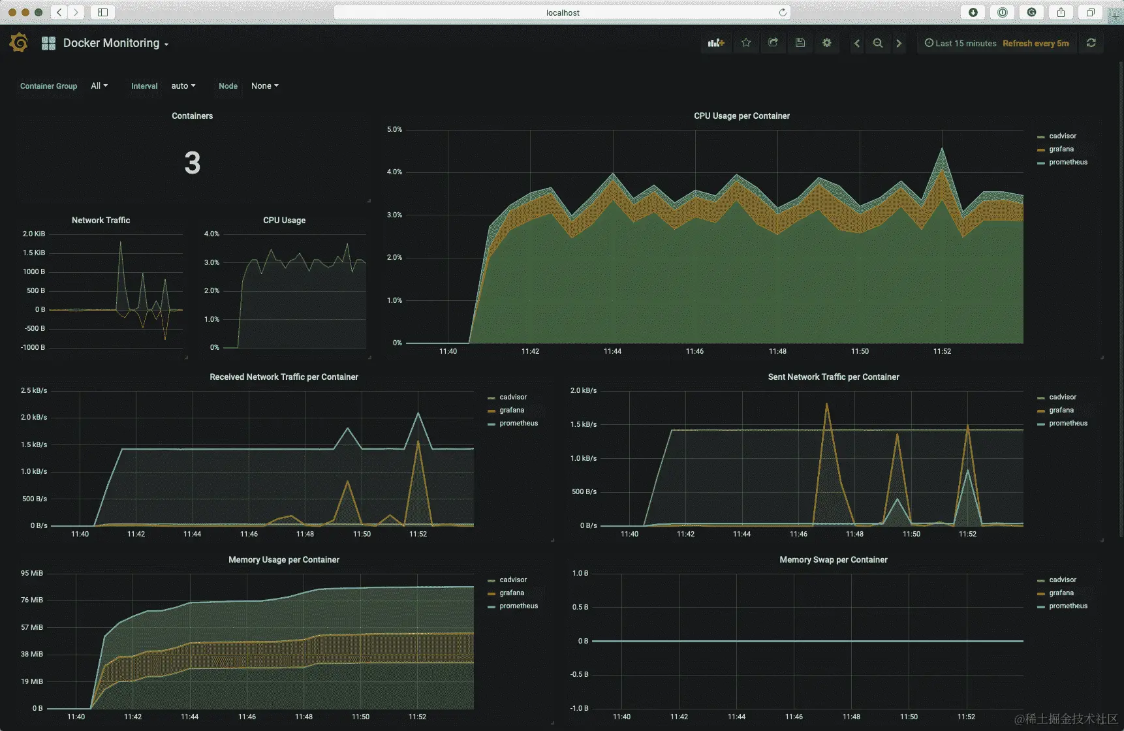Toggle prometheus in Memory Usage legend
This screenshot has height=731, width=1124.
[518, 606]
